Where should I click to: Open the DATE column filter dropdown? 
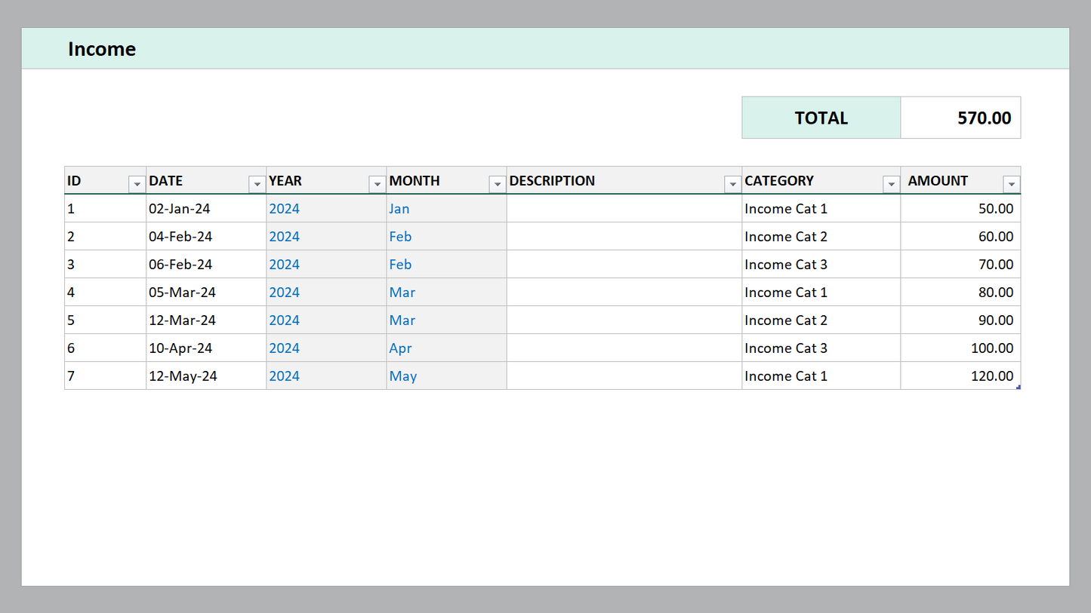coord(257,184)
